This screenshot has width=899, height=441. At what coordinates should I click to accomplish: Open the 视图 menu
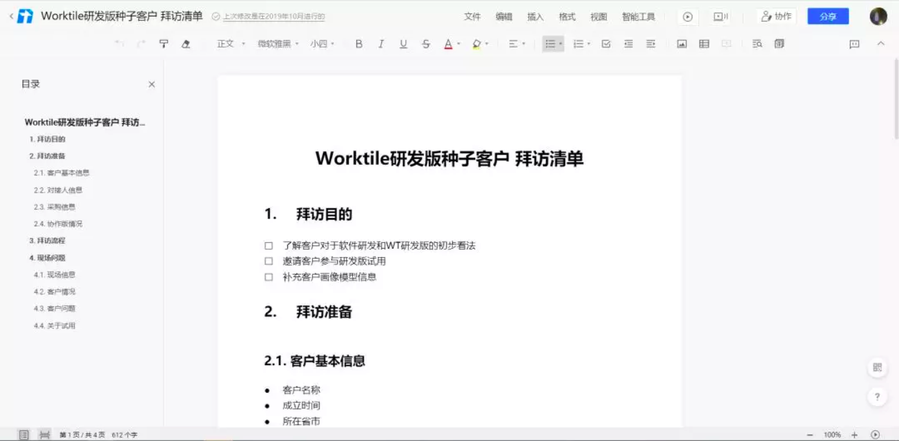click(598, 17)
